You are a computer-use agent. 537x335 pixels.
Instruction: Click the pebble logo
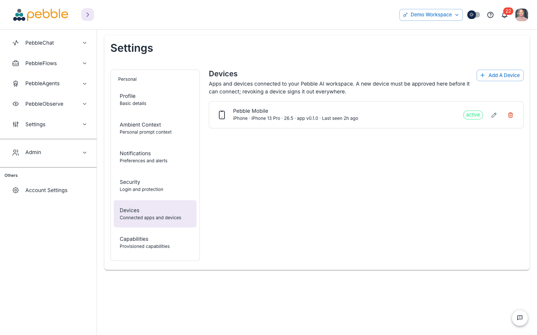click(41, 15)
